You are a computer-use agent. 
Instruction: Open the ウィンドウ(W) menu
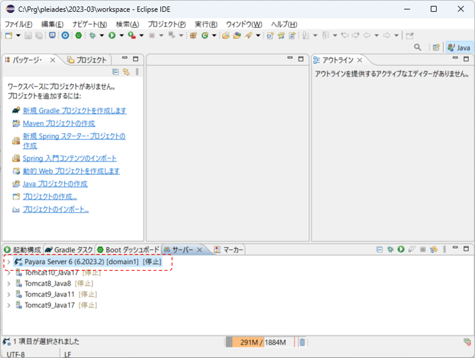(244, 24)
